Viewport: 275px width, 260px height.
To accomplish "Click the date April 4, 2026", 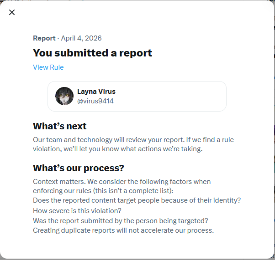I will [x=81, y=38].
